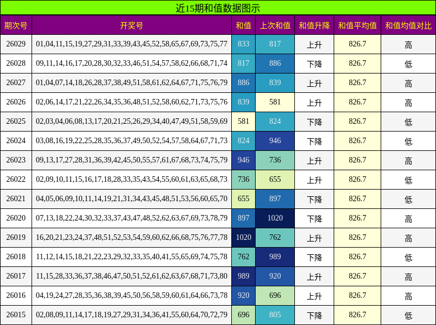Select the 826.7 average cell in row 26024

357,141
